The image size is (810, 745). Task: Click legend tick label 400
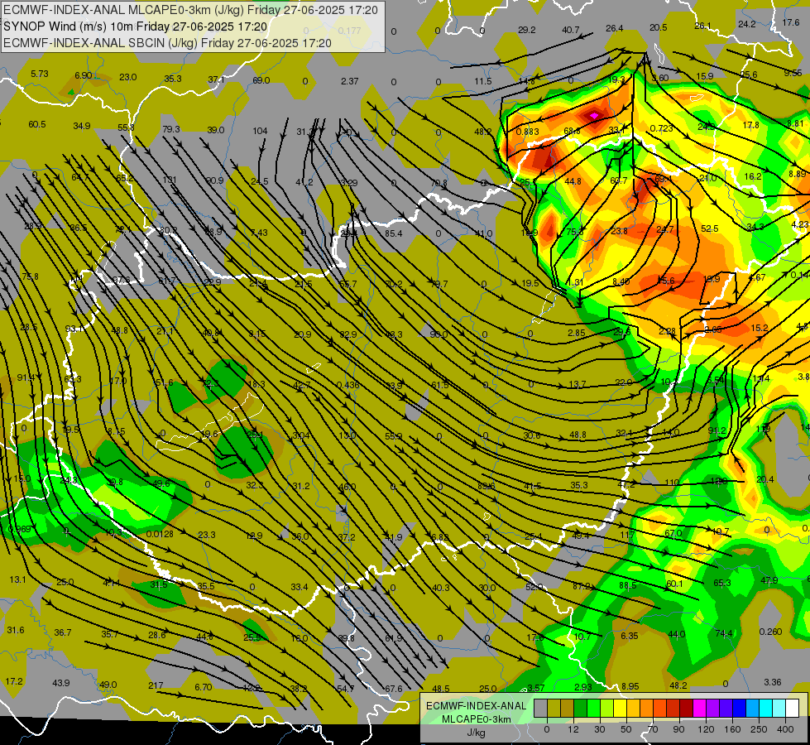[785, 729]
